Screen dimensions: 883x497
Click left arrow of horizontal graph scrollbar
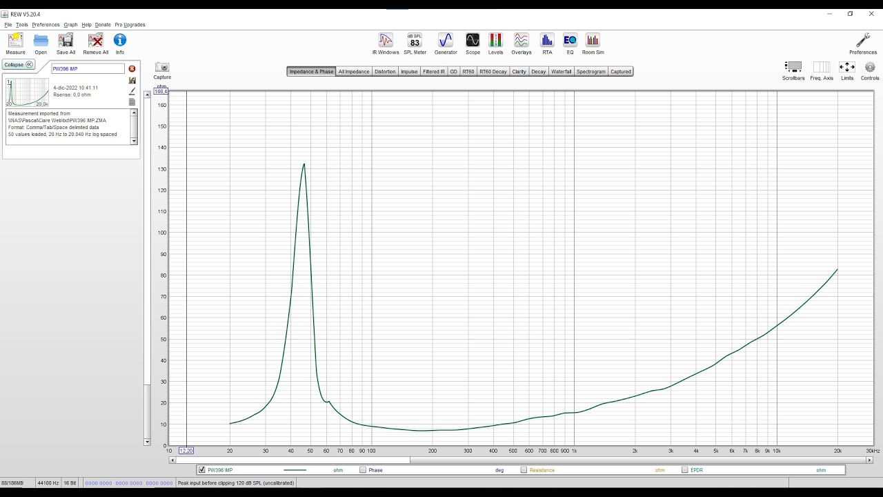pyautogui.click(x=172, y=460)
